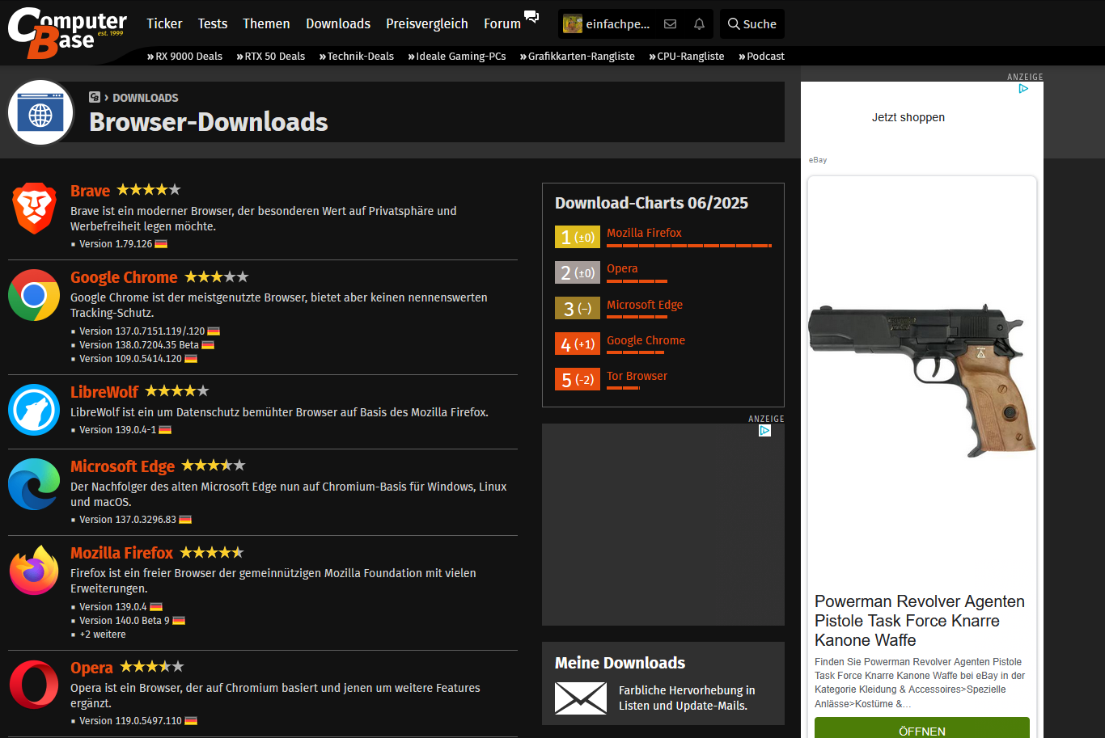Screen dimensions: 1105x738
Task: Open the Suche search button
Action: point(752,24)
